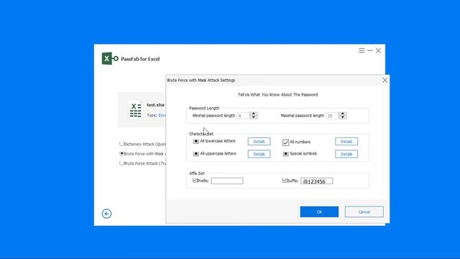Click Cancel in the settings dialog

tap(364, 212)
